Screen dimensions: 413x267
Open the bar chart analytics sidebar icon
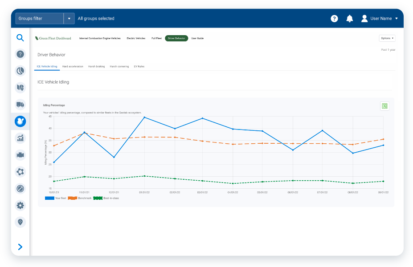pyautogui.click(x=20, y=138)
